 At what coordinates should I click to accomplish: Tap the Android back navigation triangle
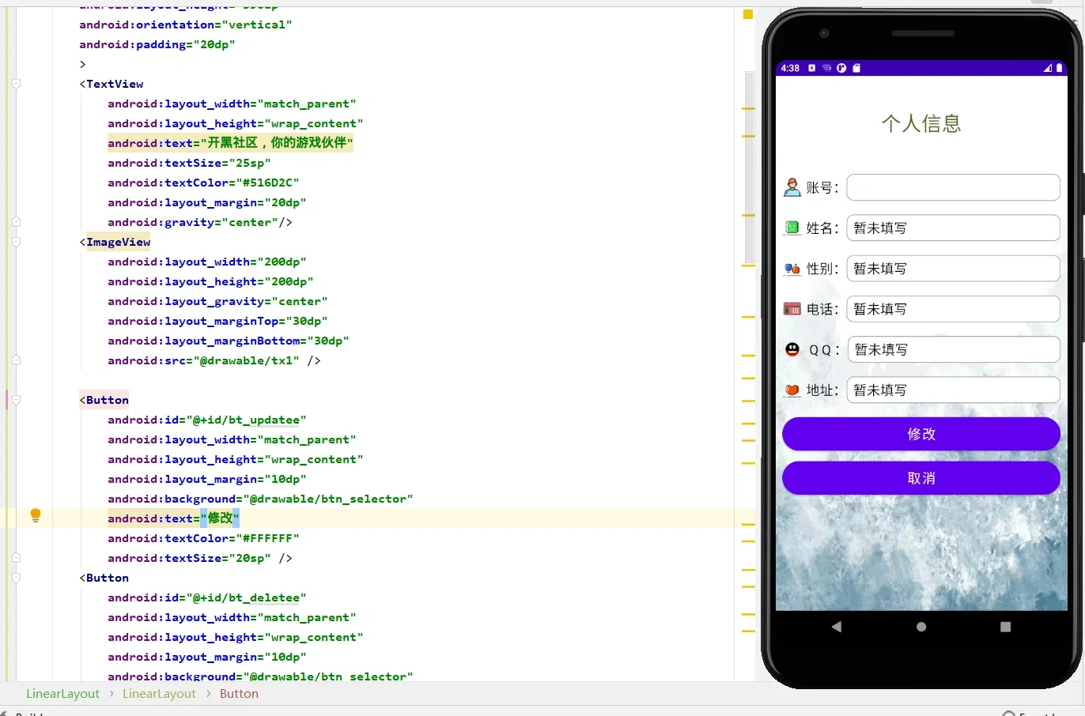click(837, 626)
